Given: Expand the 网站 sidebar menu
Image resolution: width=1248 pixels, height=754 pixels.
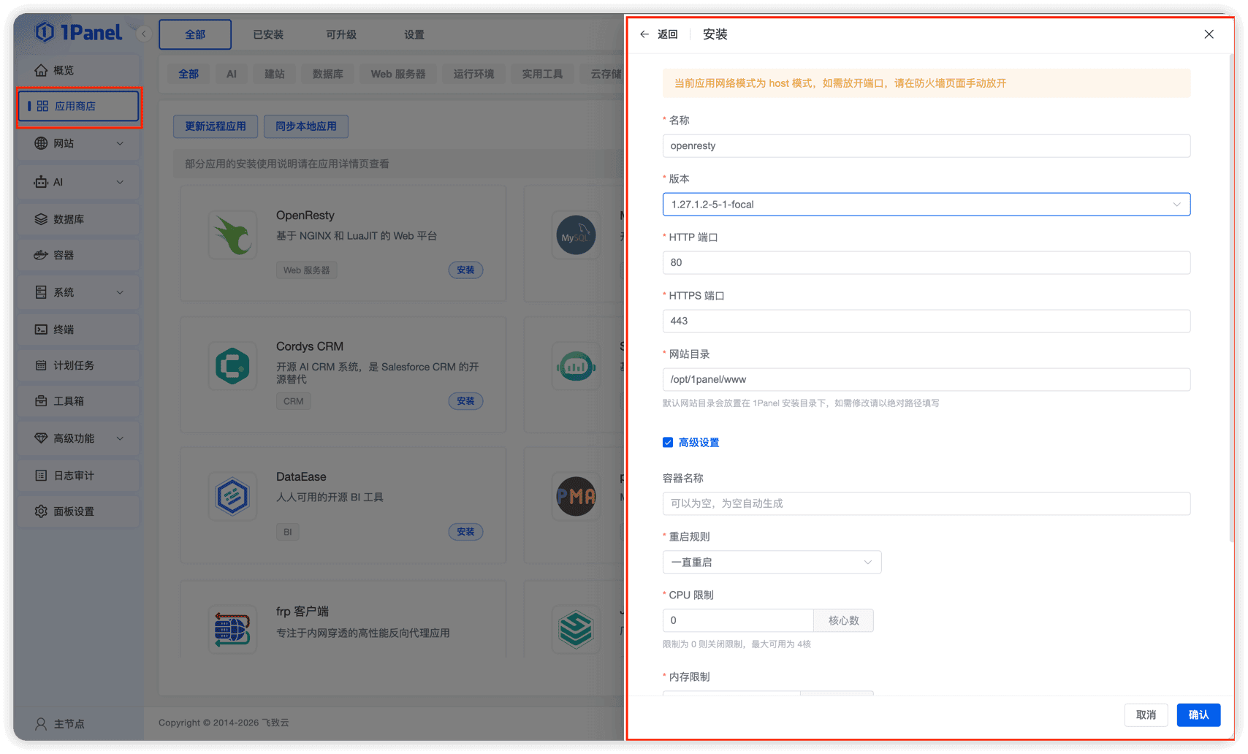Looking at the screenshot, I should pos(79,144).
